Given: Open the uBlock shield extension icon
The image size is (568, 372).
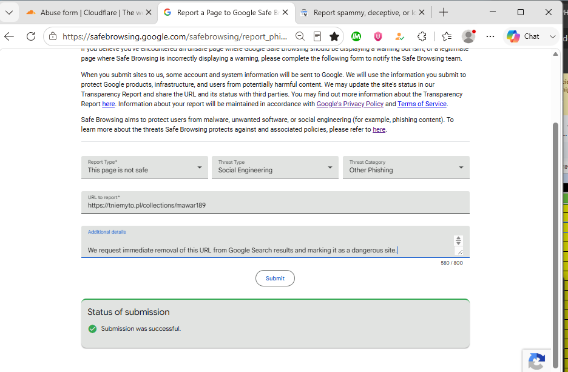Looking at the screenshot, I should (x=378, y=36).
